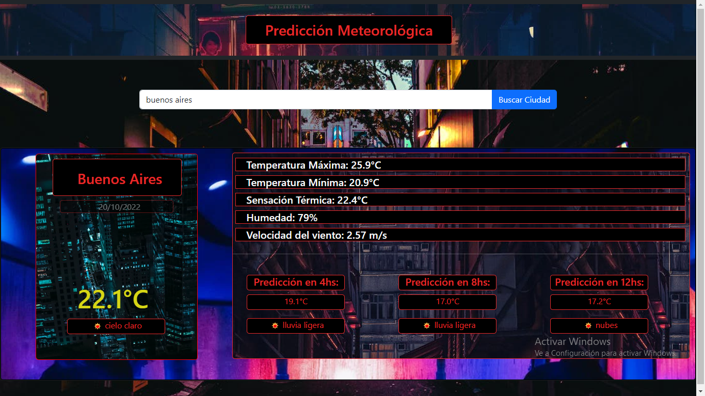Select the Predicción en 12hs header
This screenshot has height=396, width=705.
coord(599,282)
